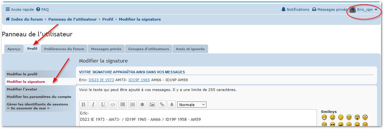Viewport: 384px width, 129px height.
Task: Select the Profil tab
Action: 32,48
